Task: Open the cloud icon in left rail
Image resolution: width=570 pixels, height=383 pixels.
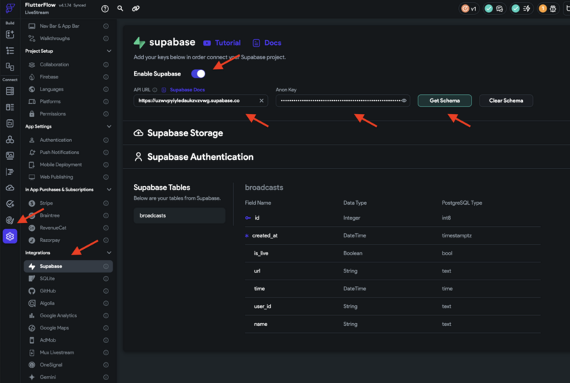Action: pyautogui.click(x=10, y=188)
